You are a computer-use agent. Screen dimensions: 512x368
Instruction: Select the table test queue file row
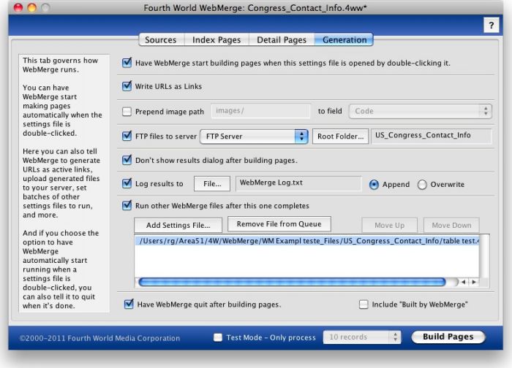pyautogui.click(x=307, y=241)
